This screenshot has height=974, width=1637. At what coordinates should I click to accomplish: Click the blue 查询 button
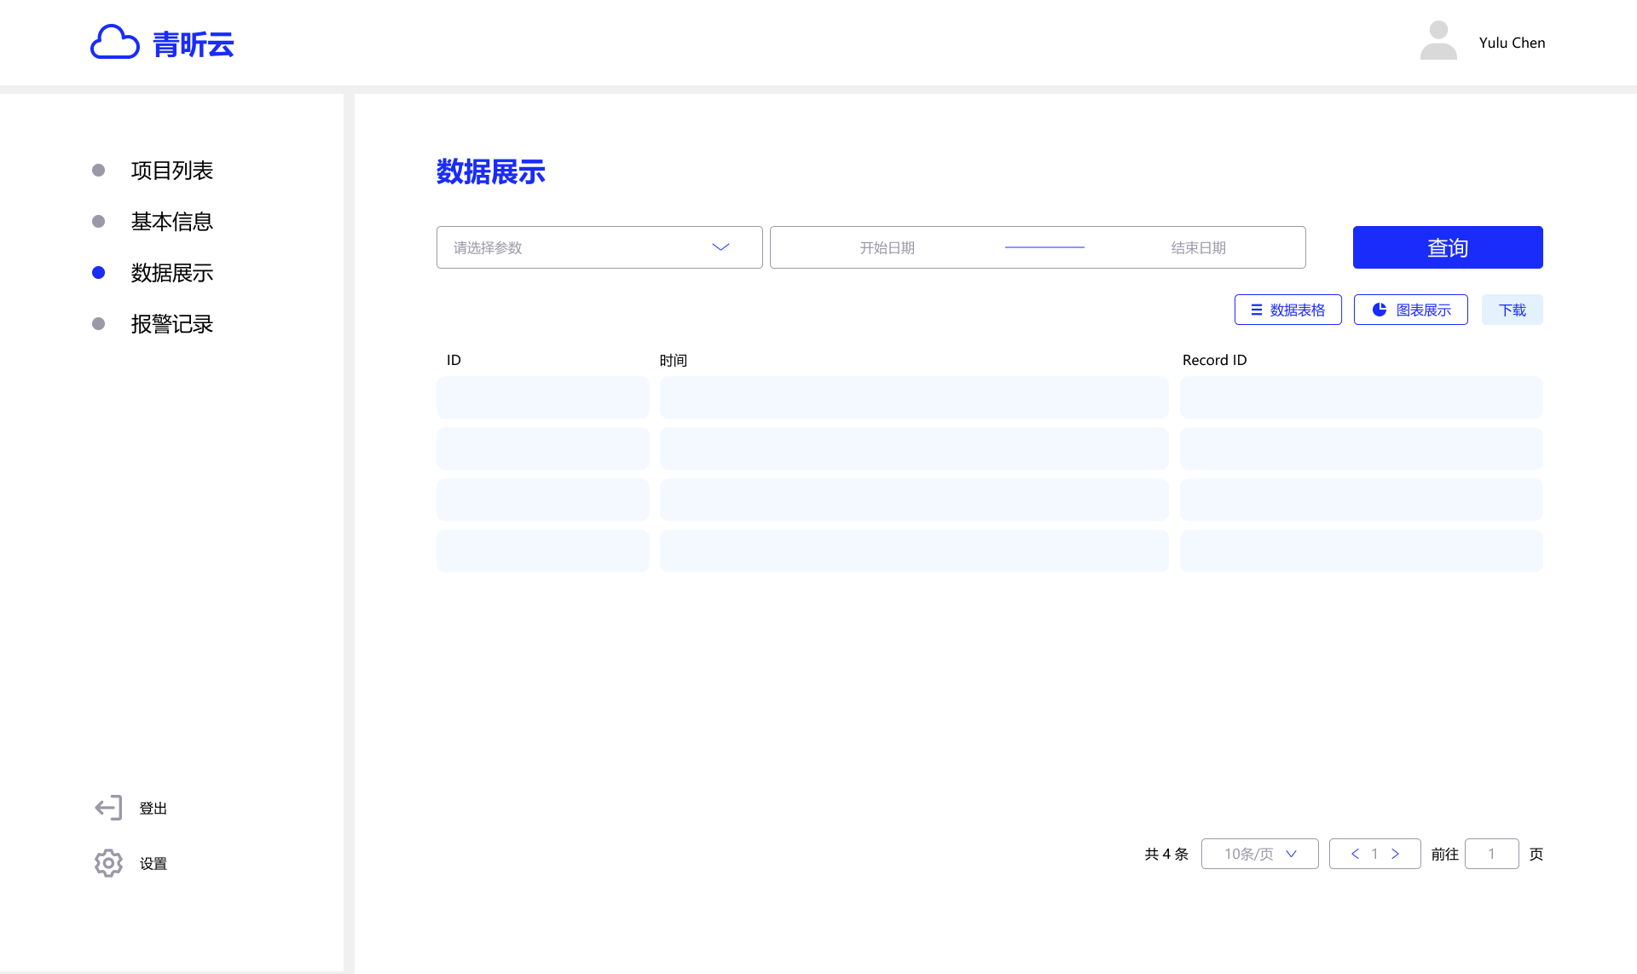(1448, 247)
